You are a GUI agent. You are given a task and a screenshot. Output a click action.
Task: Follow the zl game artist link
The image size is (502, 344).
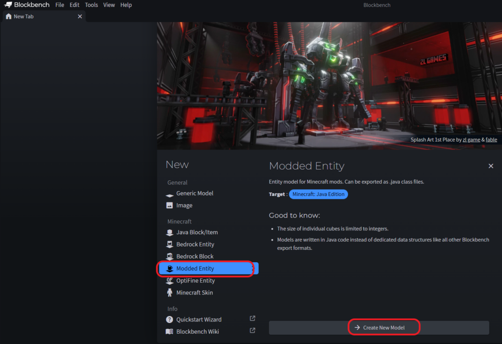(471, 140)
